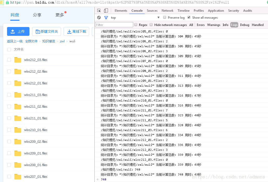This screenshot has width=268, height=182.
Task: Select the Console tab
Action: [137, 11]
